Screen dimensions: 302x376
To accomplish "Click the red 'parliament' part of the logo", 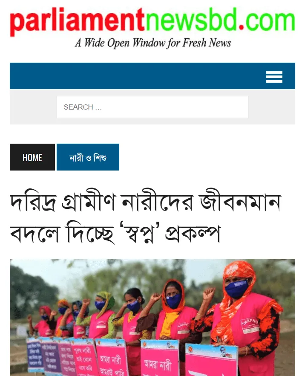I will tap(77, 21).
